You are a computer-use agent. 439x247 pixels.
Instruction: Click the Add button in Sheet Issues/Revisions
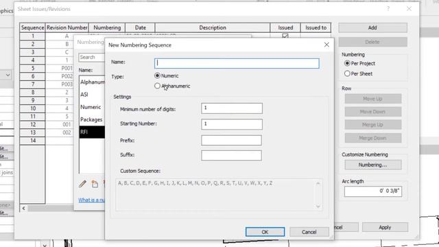(372, 27)
